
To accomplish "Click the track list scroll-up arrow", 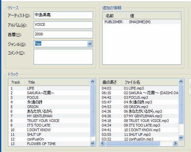I will 93,82.
